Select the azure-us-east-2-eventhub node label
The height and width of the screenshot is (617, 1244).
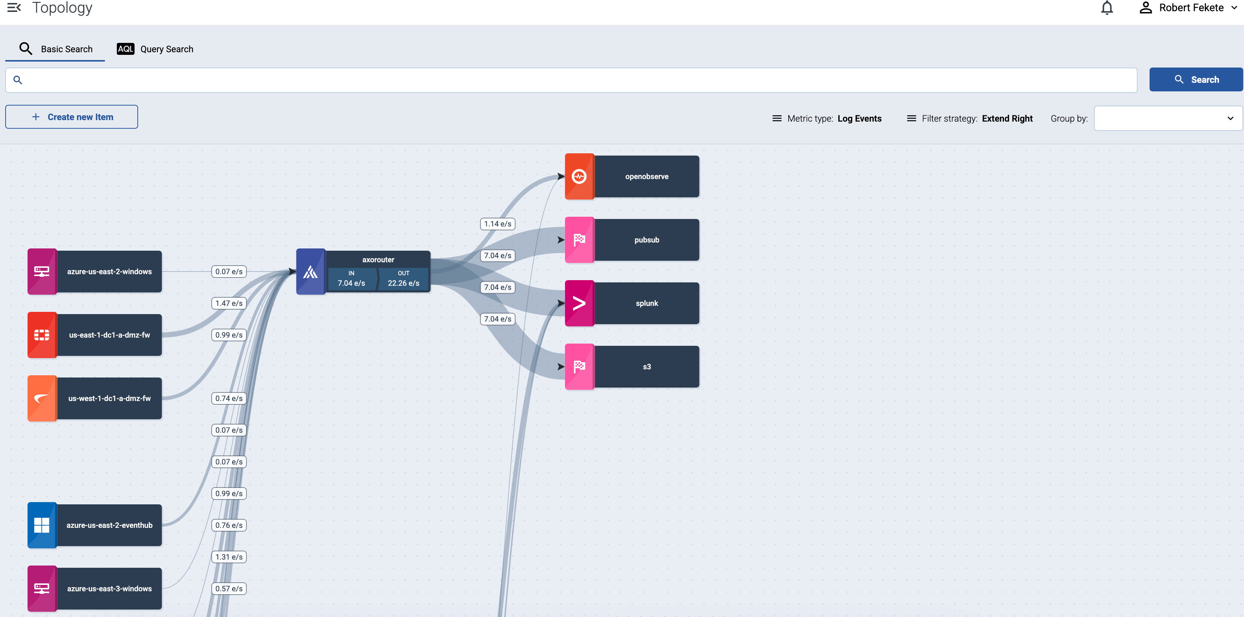110,525
